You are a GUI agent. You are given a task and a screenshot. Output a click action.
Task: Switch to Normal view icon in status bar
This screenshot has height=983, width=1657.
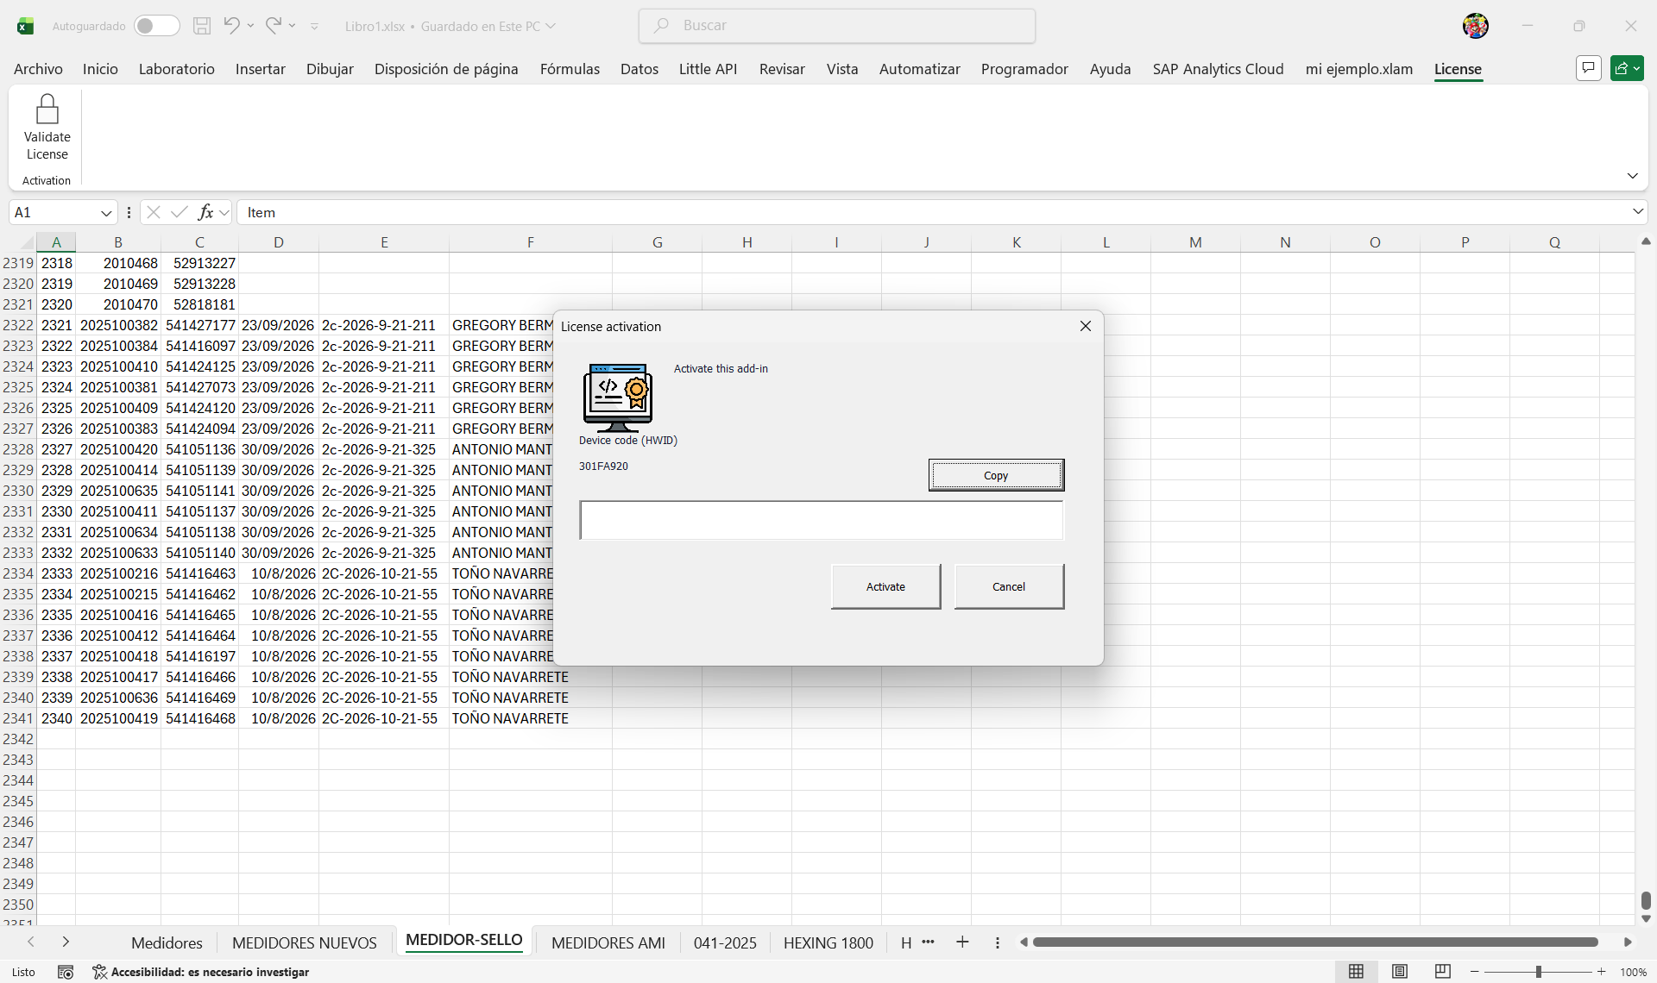(1356, 972)
